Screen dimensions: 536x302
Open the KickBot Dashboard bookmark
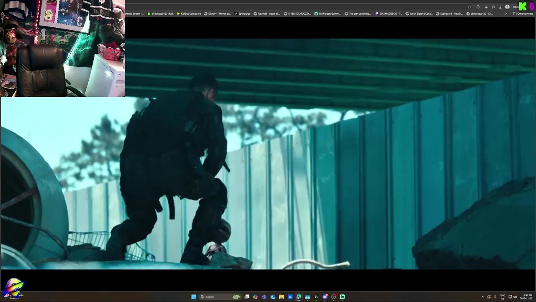coord(189,13)
